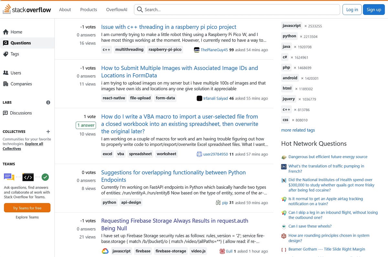
Task: Open Companies from the sidebar
Action: tap(6, 84)
